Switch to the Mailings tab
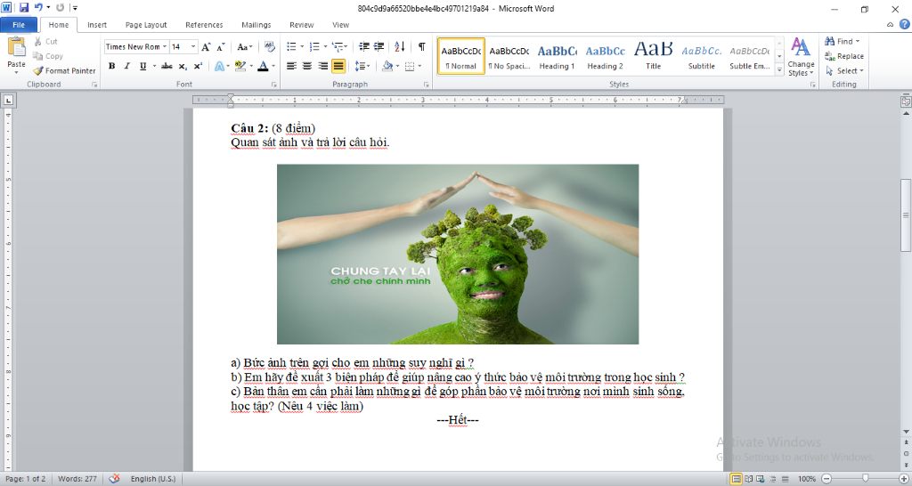The width and height of the screenshot is (912, 486). 256,24
